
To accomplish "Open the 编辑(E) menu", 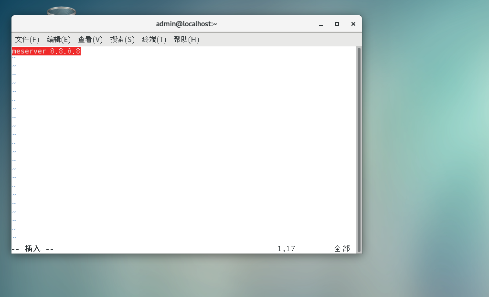I will [x=59, y=40].
